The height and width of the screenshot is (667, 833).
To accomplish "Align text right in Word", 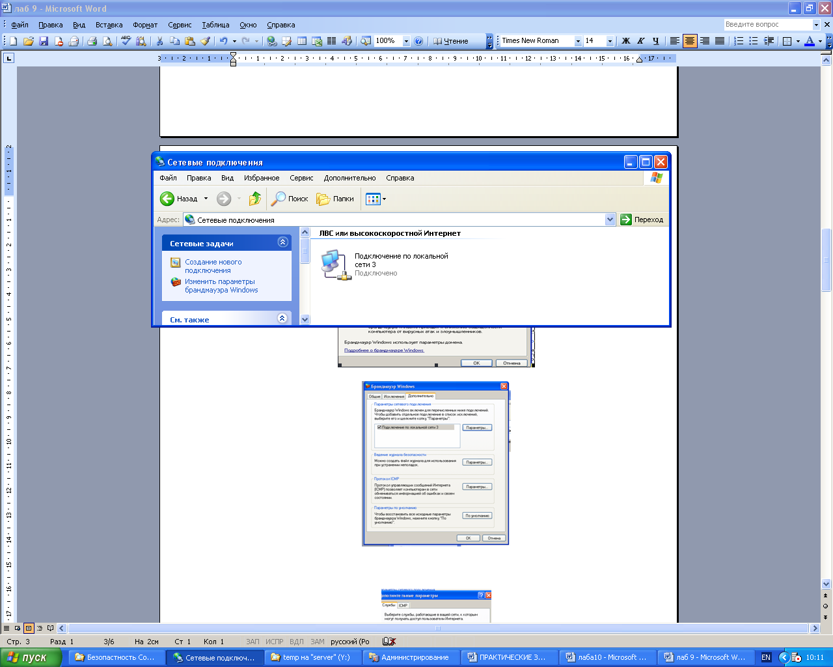I will click(705, 41).
